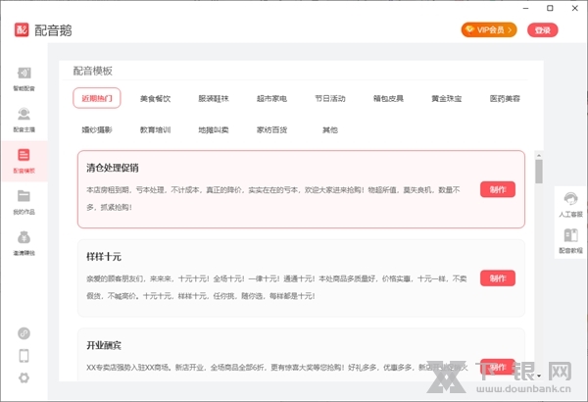Click the 样样十元 description text
This screenshot has width=588, height=402.
(x=276, y=287)
